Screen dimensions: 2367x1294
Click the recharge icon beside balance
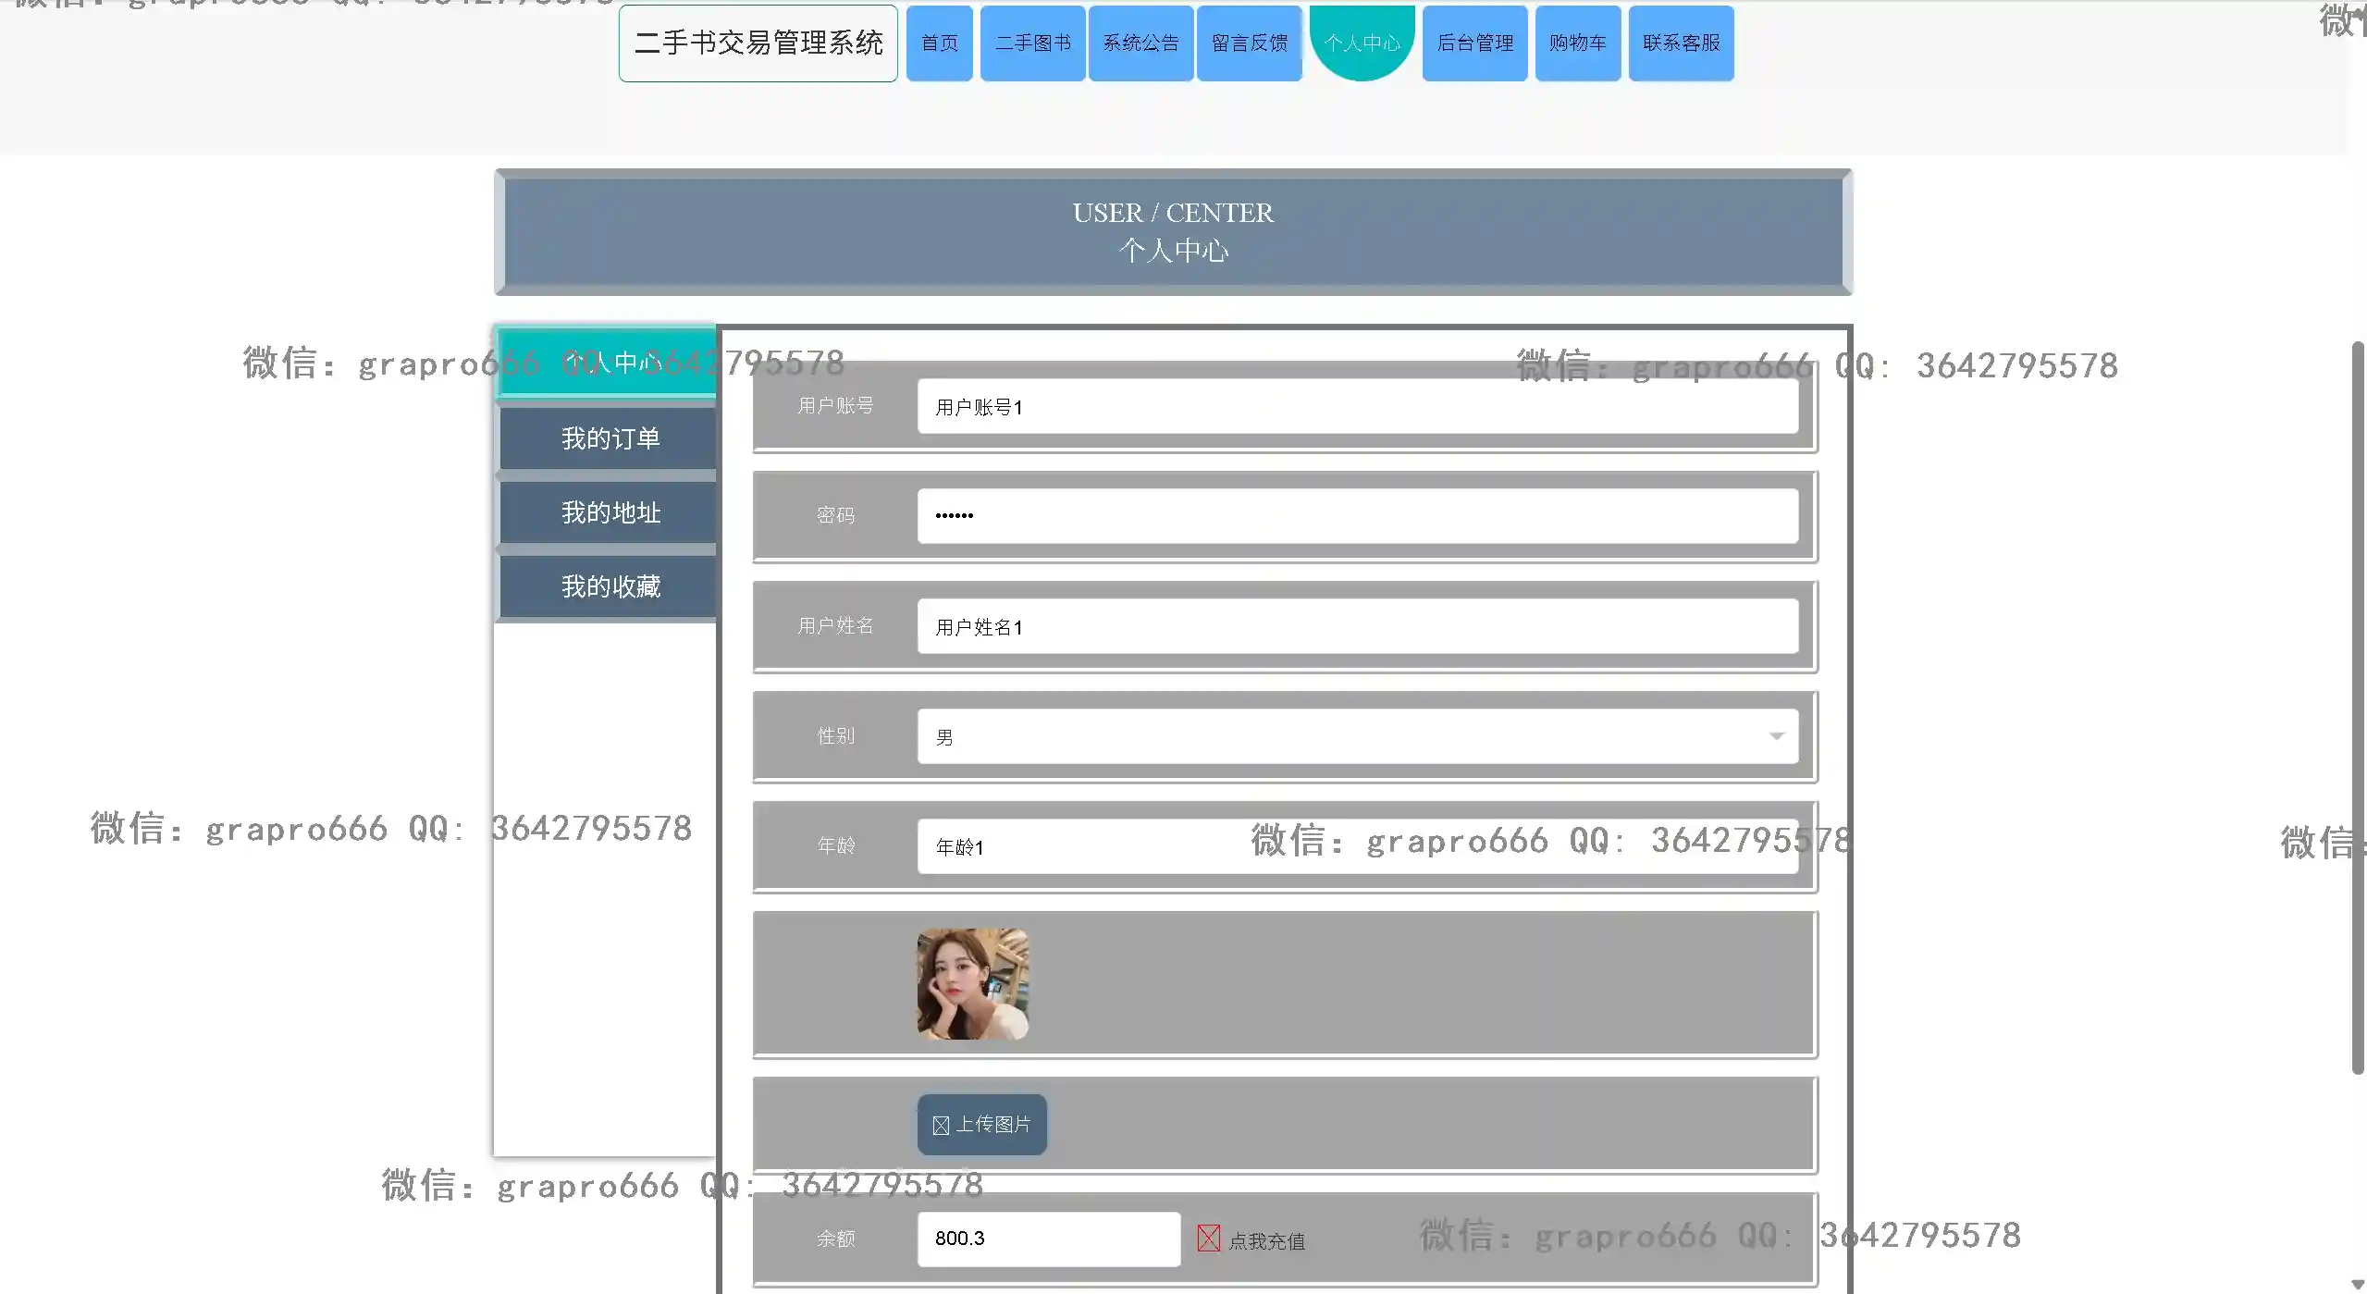[1208, 1238]
